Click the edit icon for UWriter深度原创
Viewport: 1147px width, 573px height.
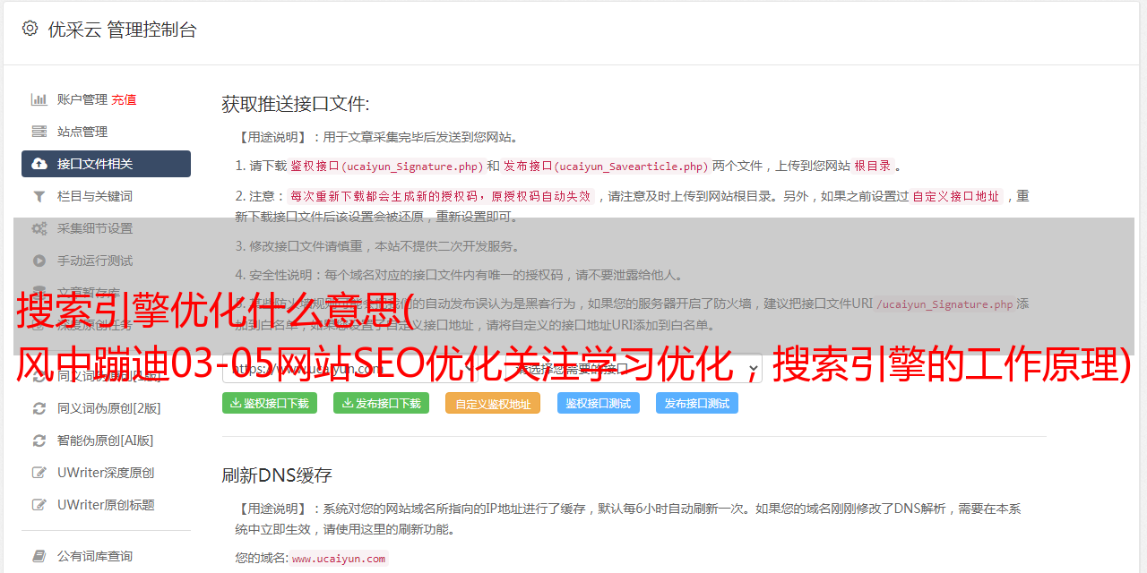pyautogui.click(x=39, y=473)
